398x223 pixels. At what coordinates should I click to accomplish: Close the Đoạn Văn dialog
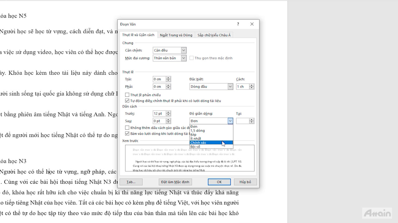click(252, 24)
